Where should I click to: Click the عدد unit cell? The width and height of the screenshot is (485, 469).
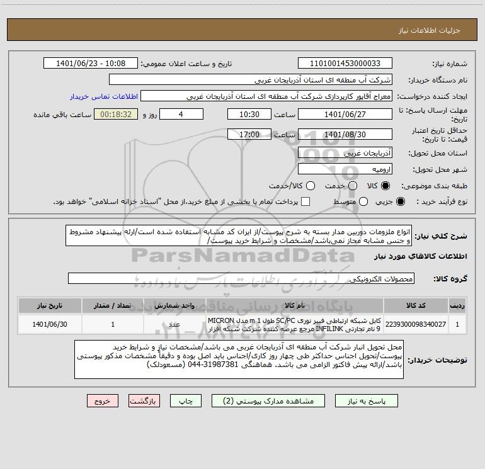(174, 324)
